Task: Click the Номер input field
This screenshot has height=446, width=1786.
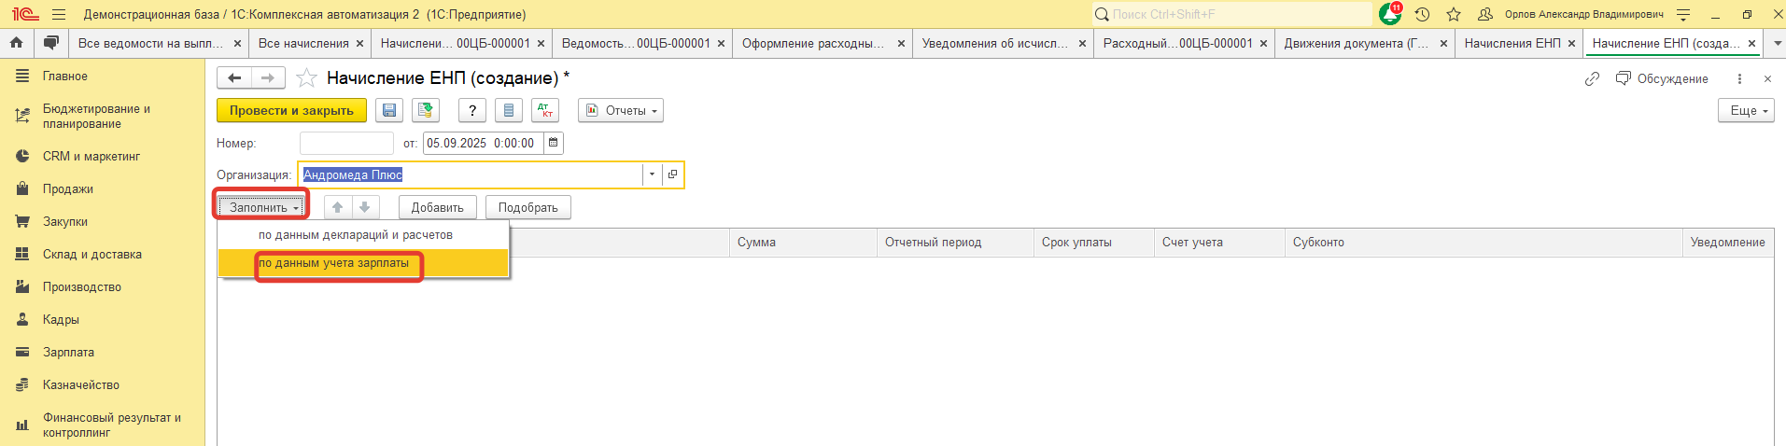Action: [346, 143]
